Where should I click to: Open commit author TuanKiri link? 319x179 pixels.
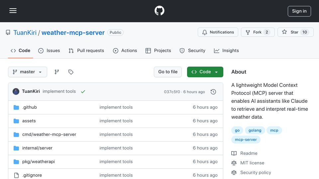click(31, 91)
